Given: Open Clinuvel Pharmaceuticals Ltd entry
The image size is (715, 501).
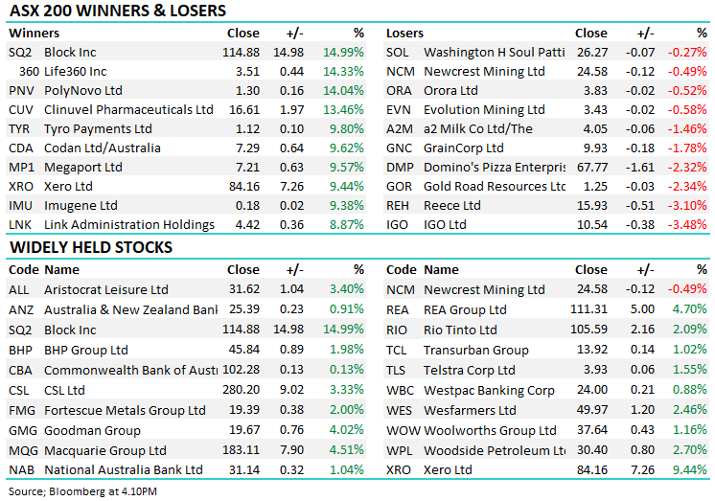Looking at the screenshot, I should coord(124,109).
